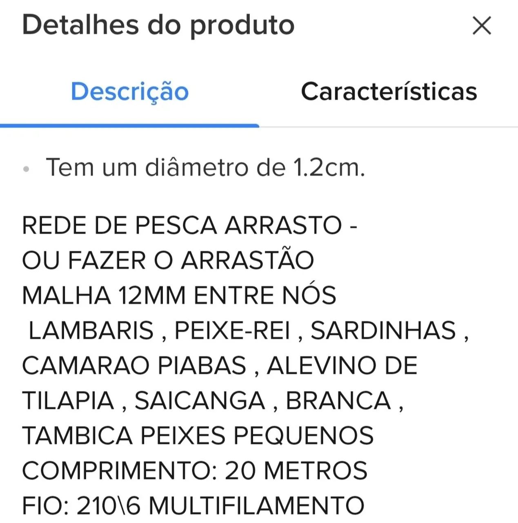Click the CAMARAO PIABAS text

pyautogui.click(x=134, y=365)
